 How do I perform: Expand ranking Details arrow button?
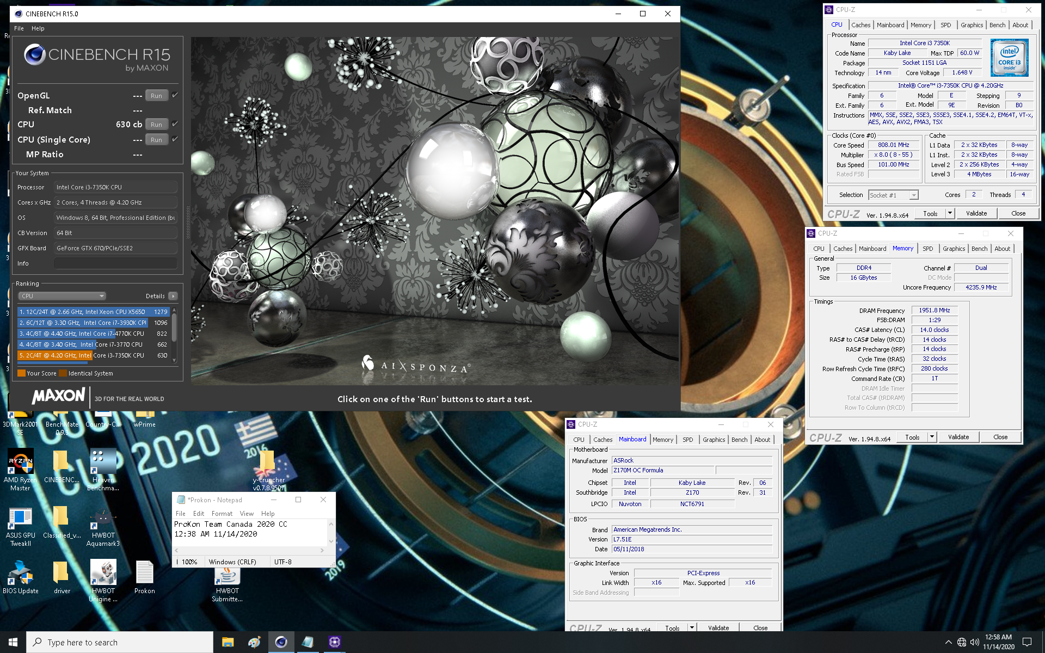173,296
